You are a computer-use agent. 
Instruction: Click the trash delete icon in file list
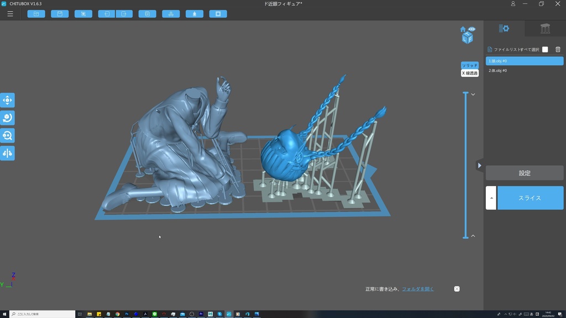558,49
